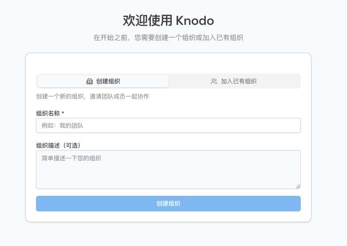Click the subtitle text 在开始之前
This screenshot has height=246, width=347.
[110, 38]
